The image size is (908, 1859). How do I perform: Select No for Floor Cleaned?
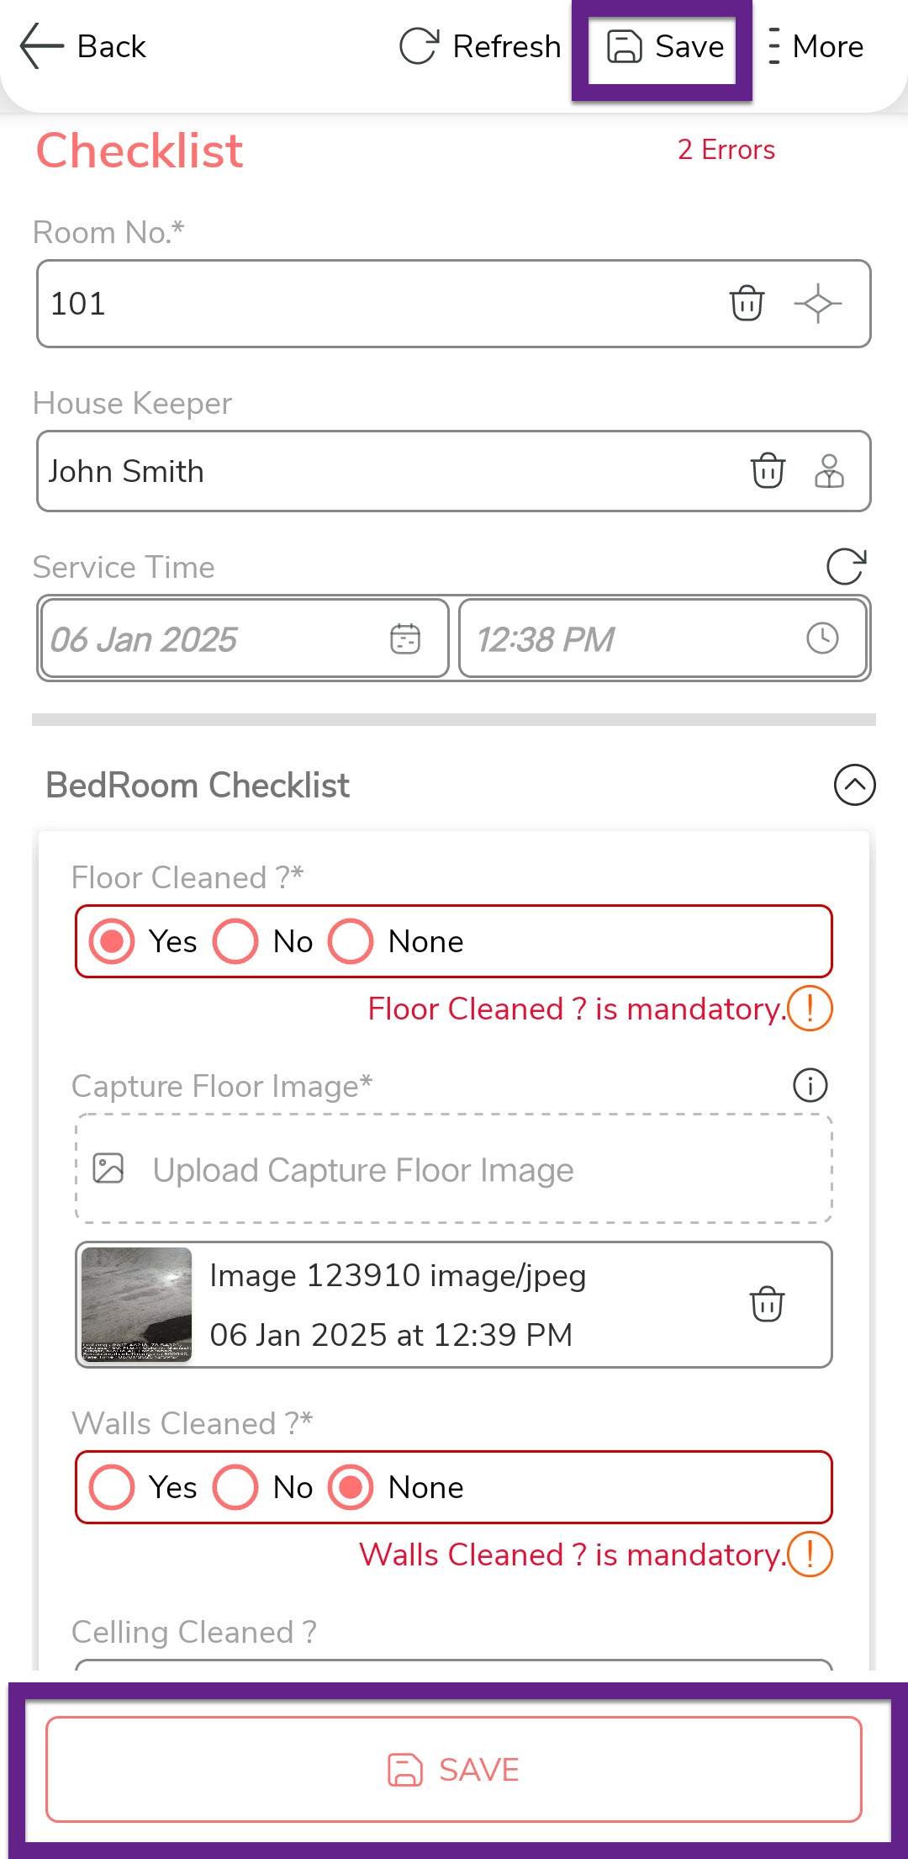coord(235,941)
